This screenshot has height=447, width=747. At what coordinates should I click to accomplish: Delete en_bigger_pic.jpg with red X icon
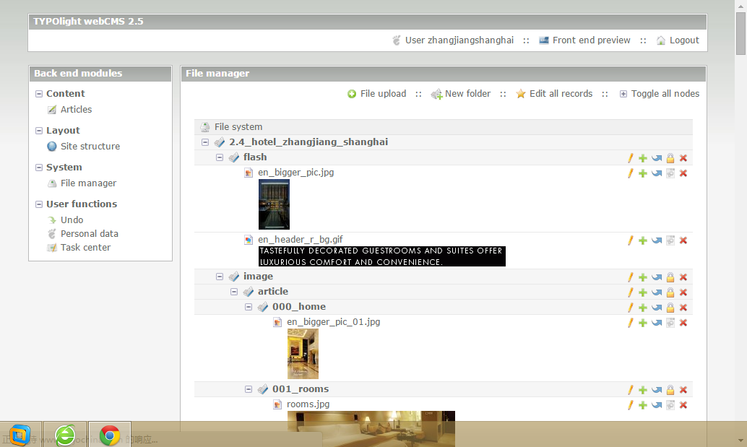683,173
